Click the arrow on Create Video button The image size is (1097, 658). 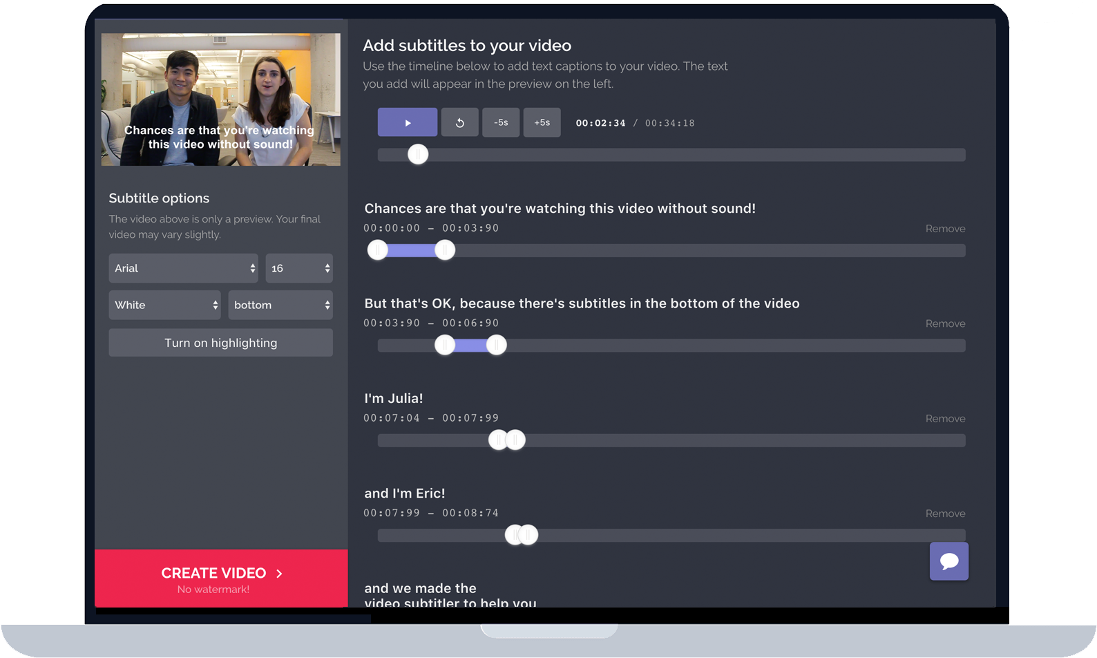279,573
